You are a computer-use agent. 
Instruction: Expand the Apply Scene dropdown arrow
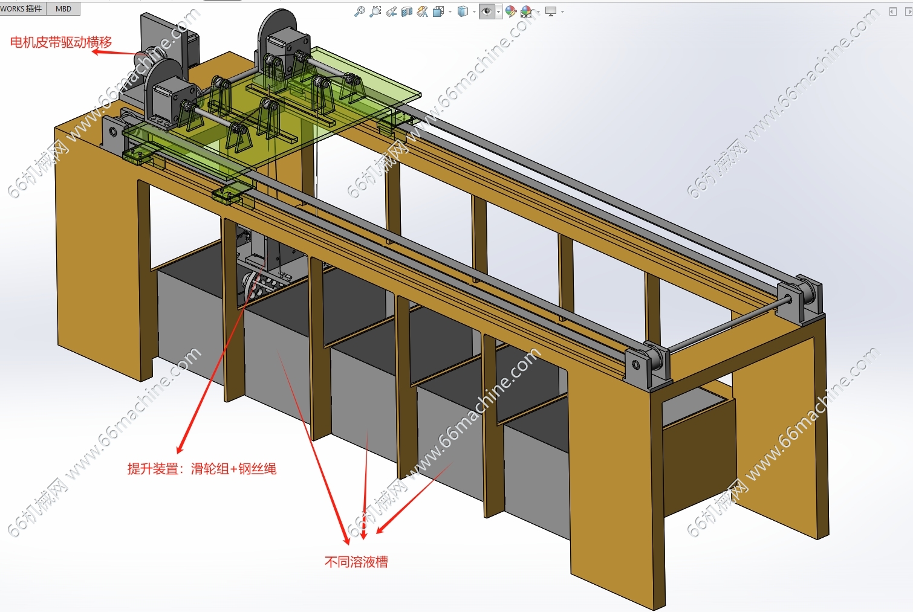538,11
